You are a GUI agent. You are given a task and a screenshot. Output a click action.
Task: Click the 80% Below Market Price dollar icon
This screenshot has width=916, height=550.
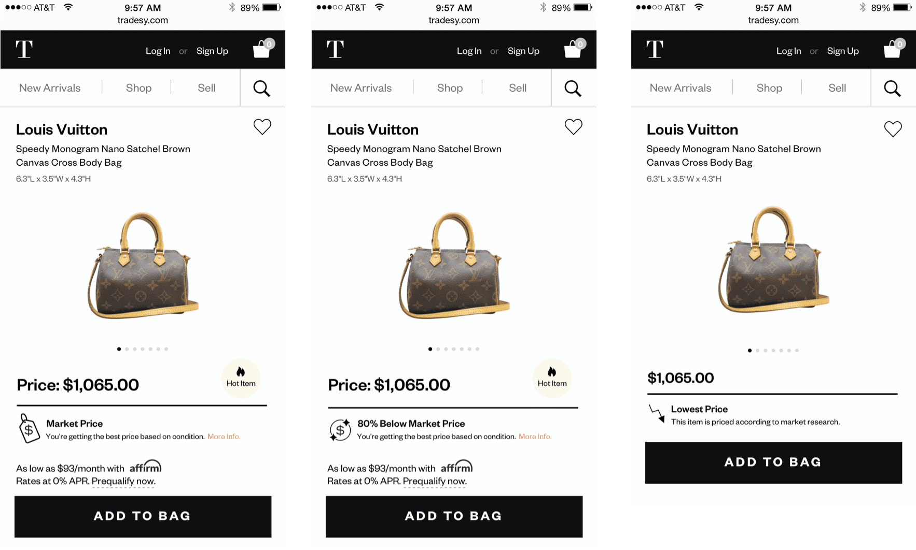click(340, 430)
